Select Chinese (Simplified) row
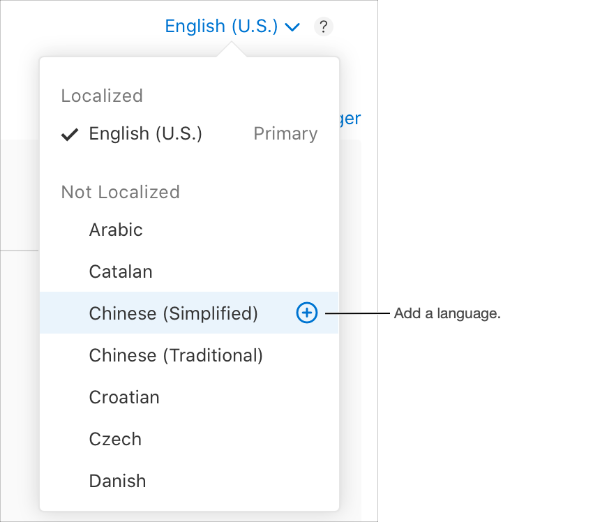This screenshot has width=593, height=522. [189, 313]
